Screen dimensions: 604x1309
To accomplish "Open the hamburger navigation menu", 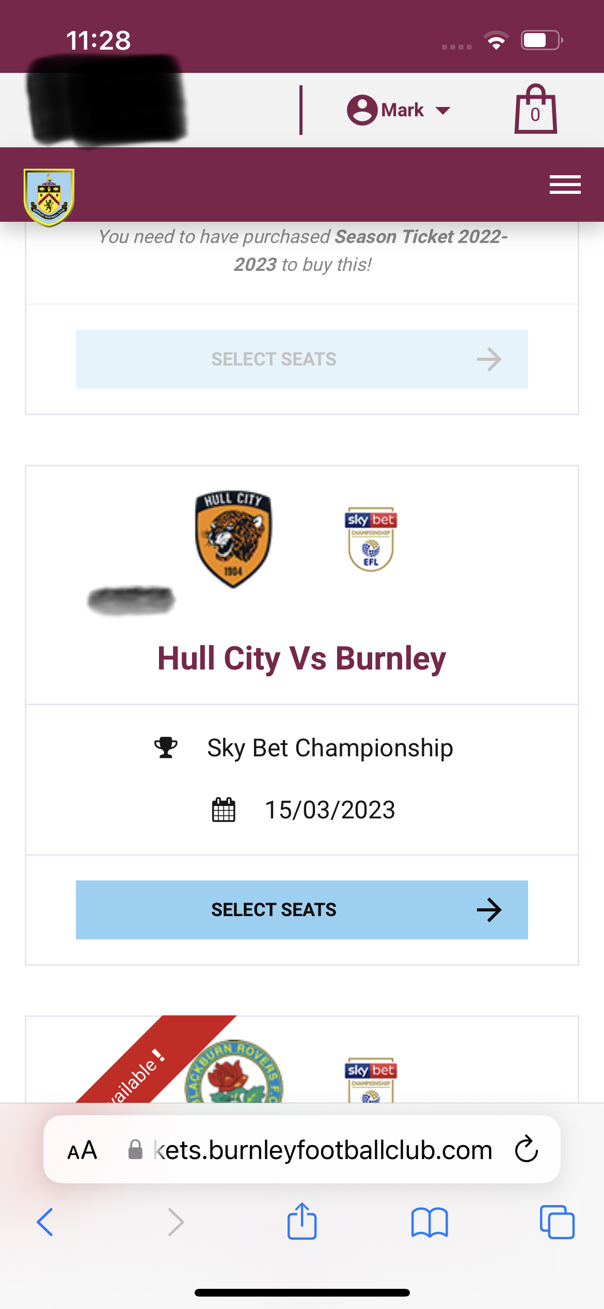I will pyautogui.click(x=565, y=185).
